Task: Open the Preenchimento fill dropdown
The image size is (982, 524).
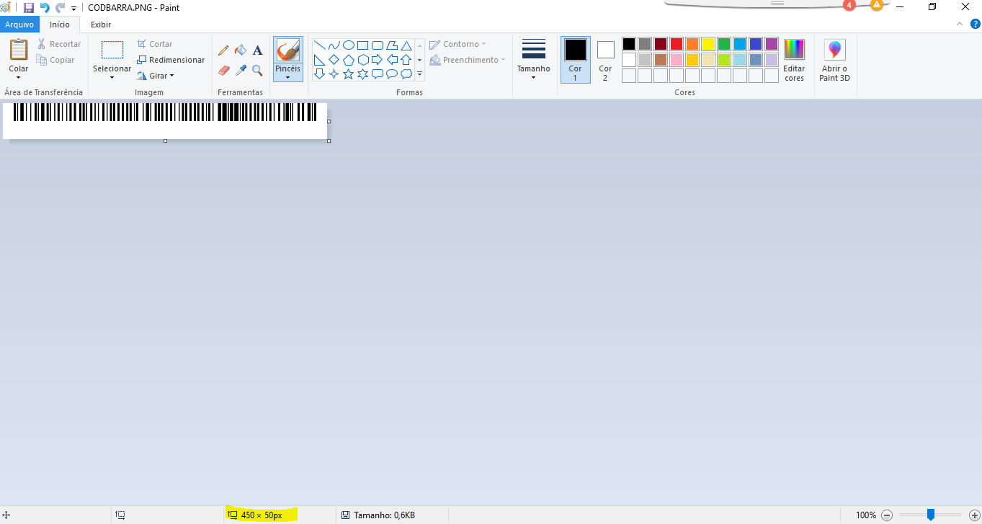Action: [468, 60]
